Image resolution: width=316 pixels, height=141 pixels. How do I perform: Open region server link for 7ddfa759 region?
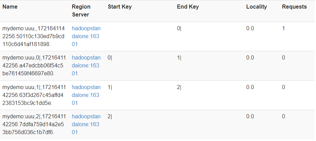tap(86, 124)
